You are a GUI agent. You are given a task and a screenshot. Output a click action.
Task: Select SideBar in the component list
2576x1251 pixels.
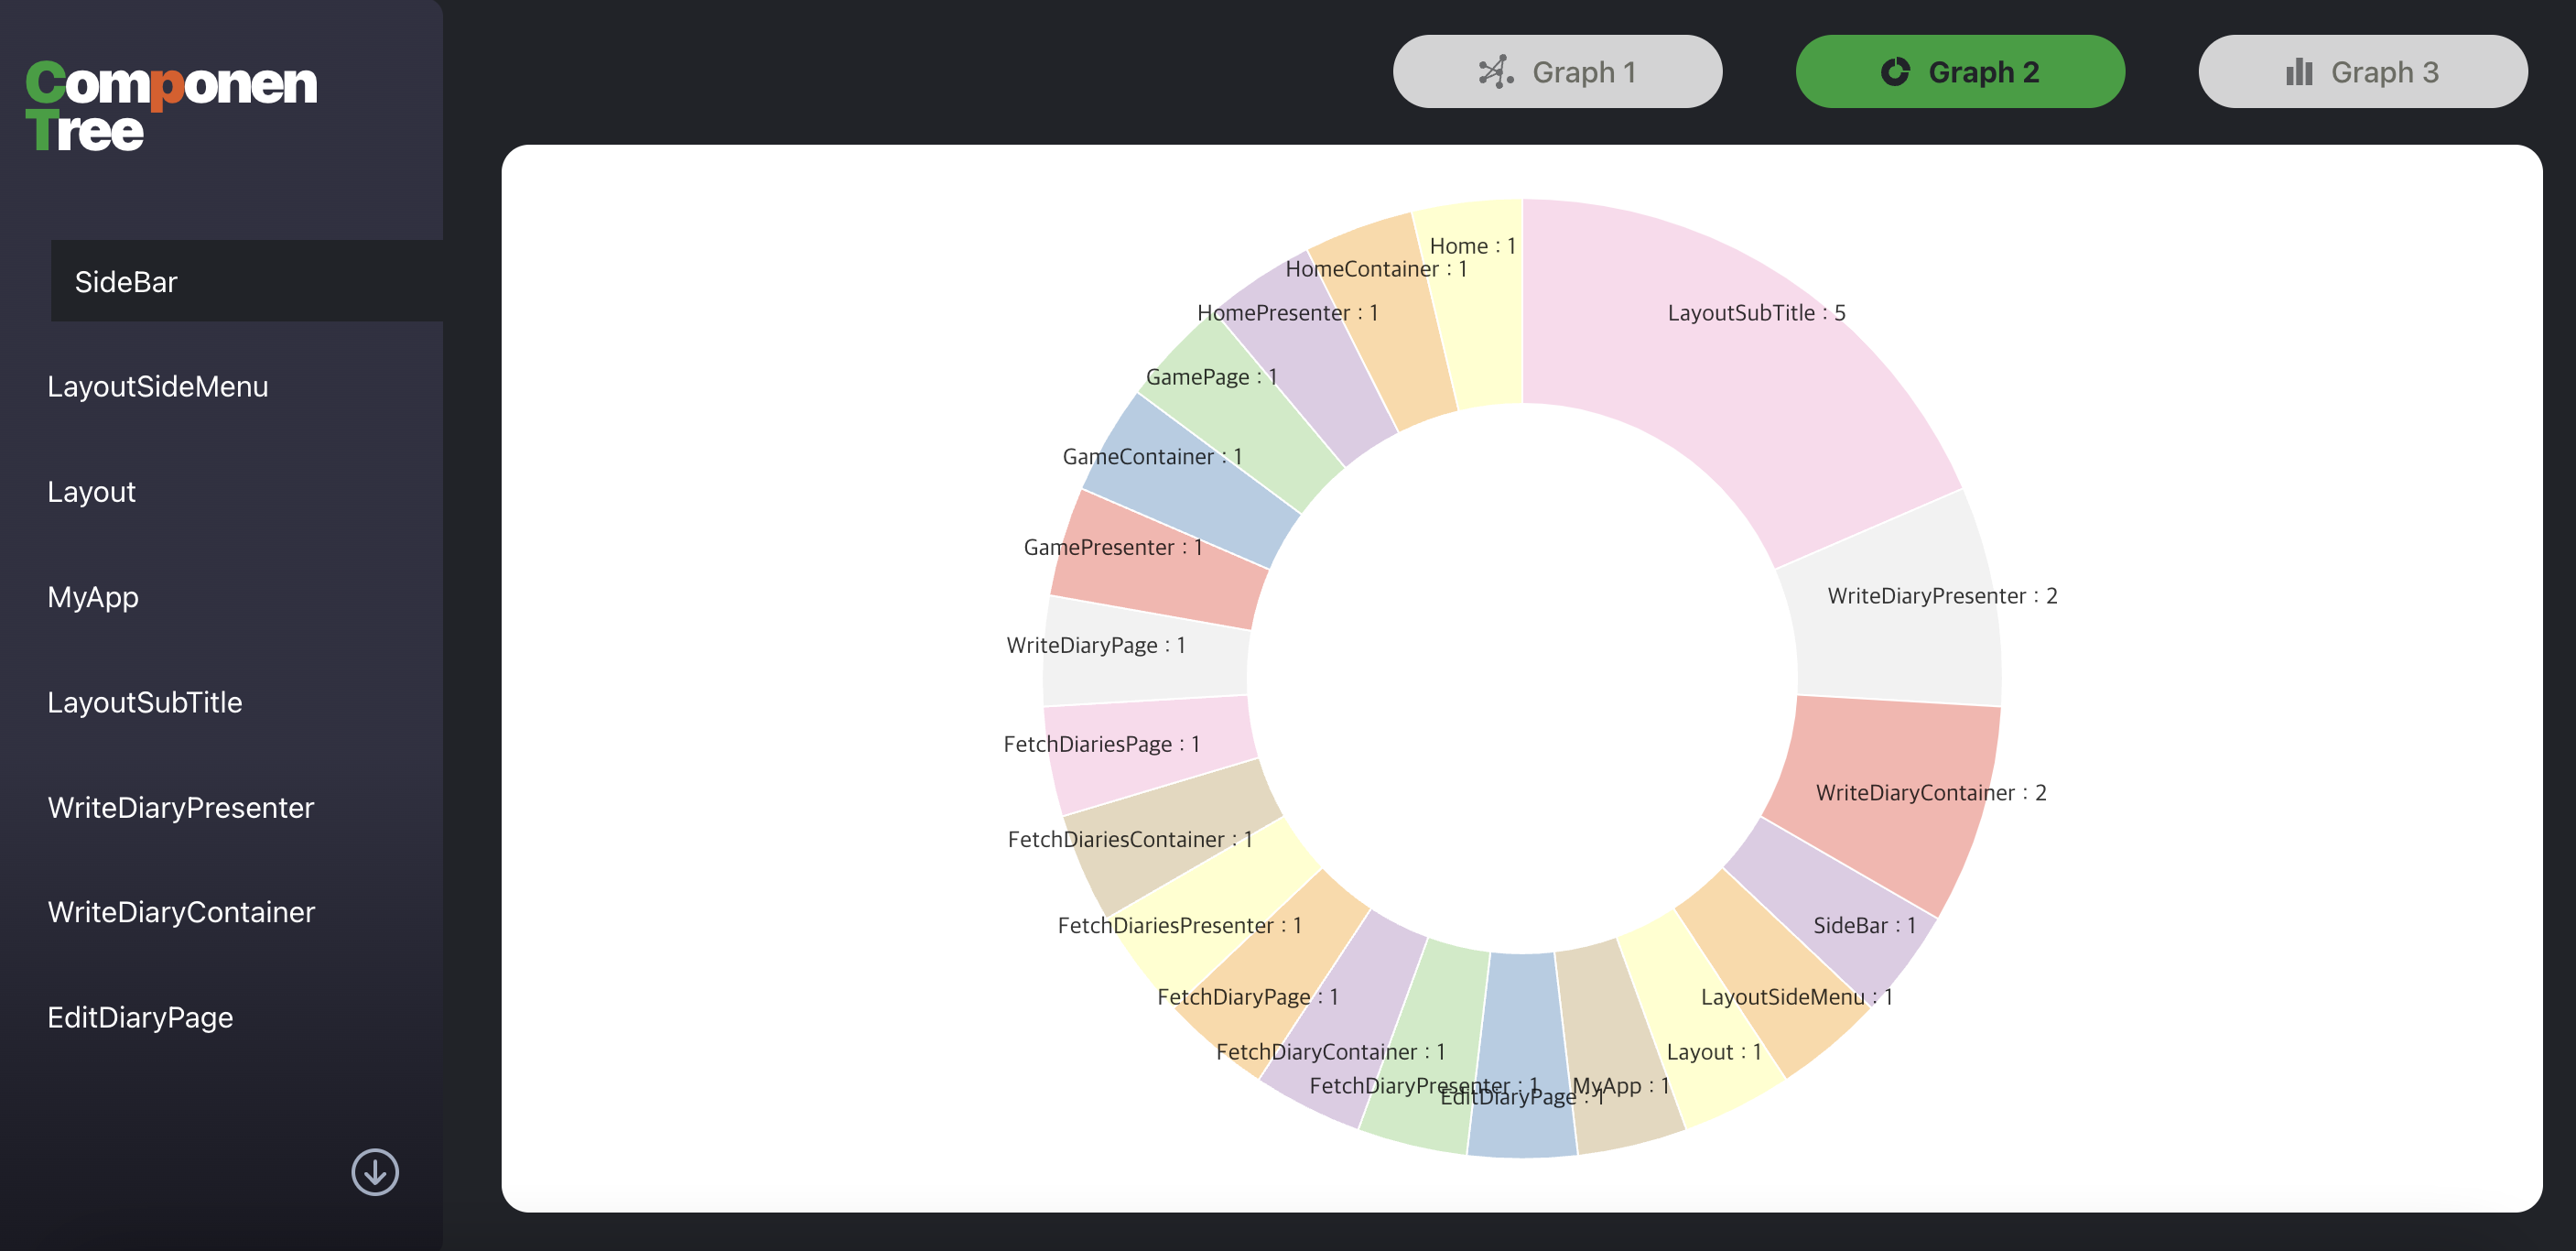(x=127, y=282)
